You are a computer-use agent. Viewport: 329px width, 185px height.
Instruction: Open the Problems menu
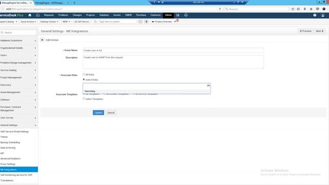[x=63, y=15]
